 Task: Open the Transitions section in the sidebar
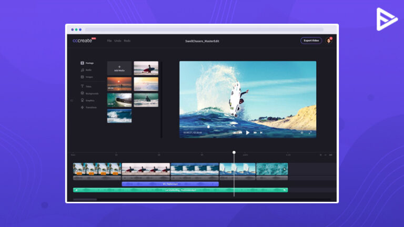click(x=88, y=107)
